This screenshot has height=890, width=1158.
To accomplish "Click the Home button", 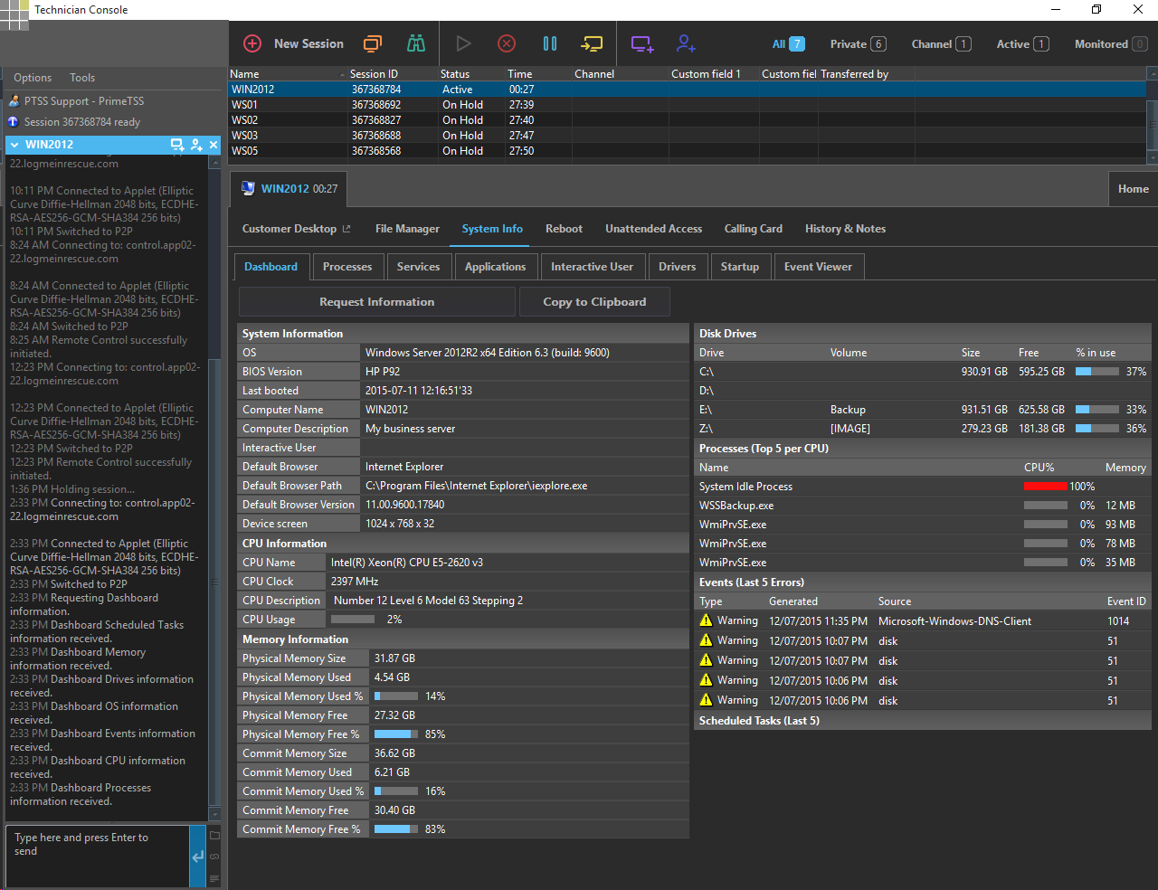I will tap(1133, 189).
